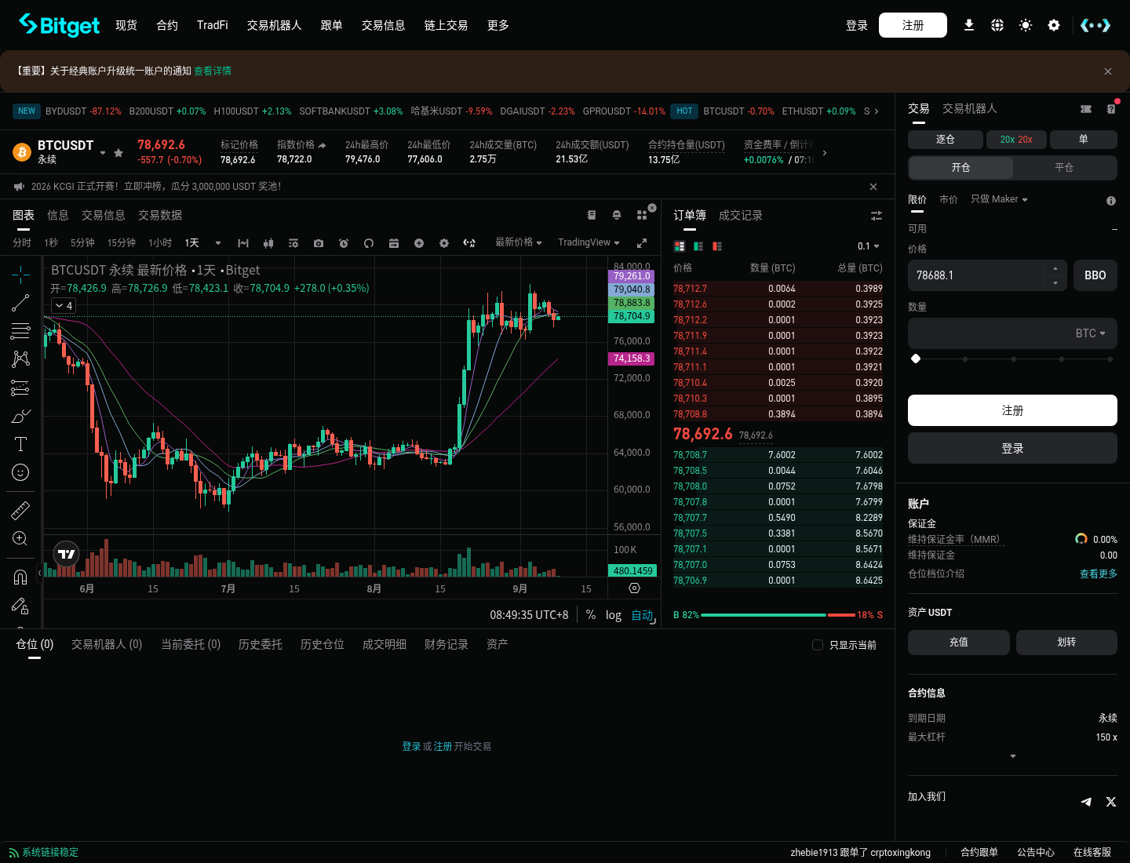The image size is (1130, 863).
Task: Open order book settings sliders icon
Action: pos(877,216)
